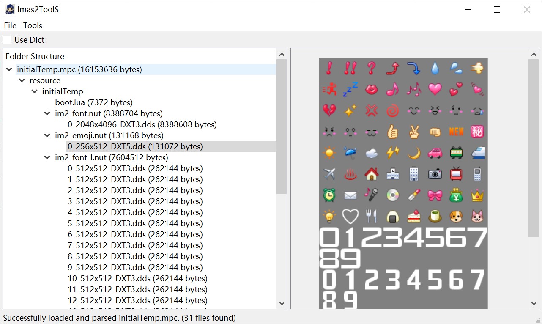Click the red lips emoji in preview
Image resolution: width=542 pixels, height=324 pixels.
point(371,89)
